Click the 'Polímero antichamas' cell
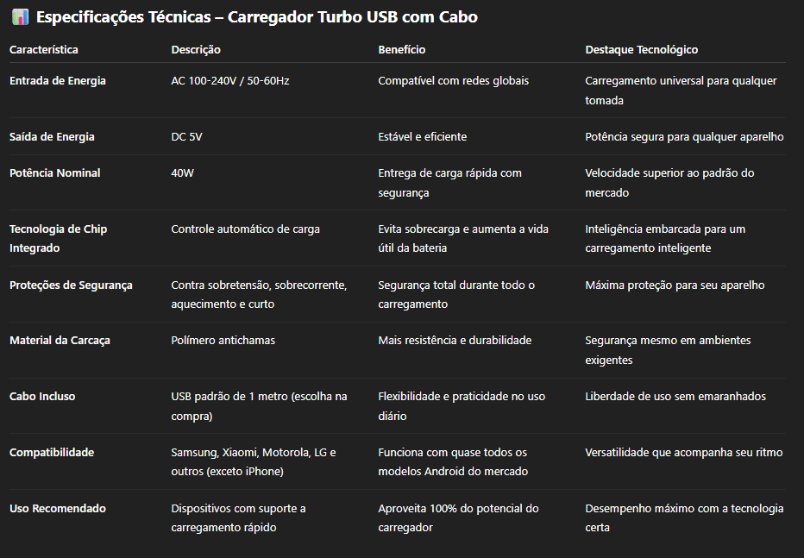Viewport: 804px width, 558px height. (223, 340)
